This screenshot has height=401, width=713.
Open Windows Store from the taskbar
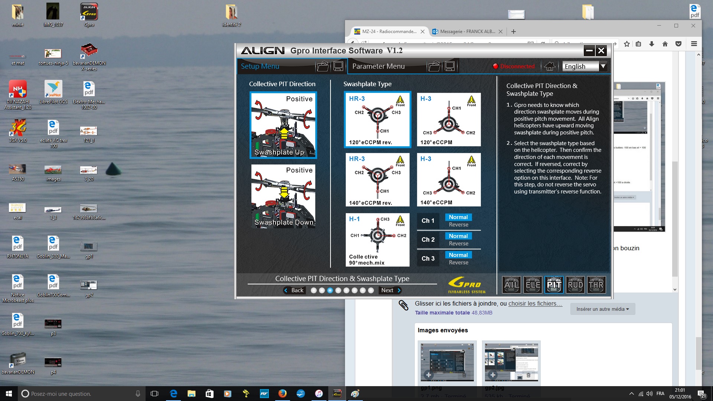(209, 394)
